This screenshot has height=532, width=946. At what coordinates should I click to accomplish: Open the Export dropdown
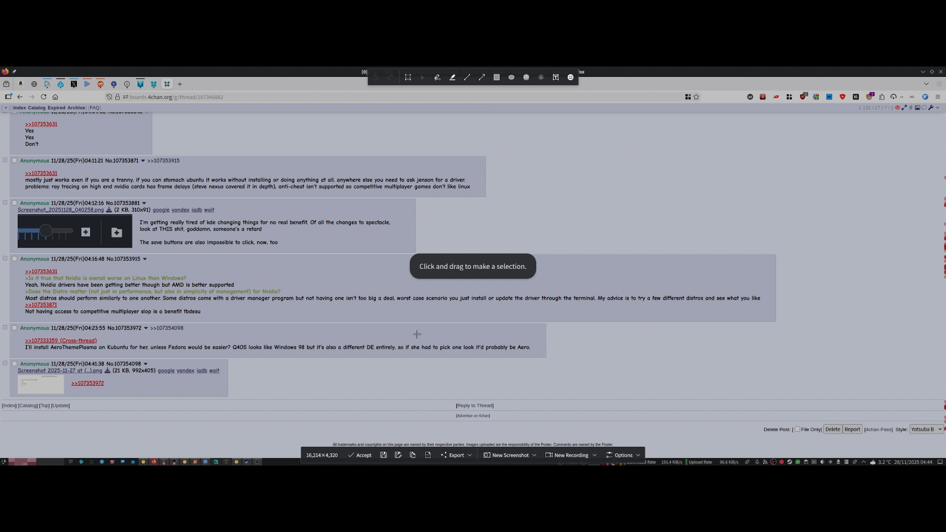tap(456, 455)
